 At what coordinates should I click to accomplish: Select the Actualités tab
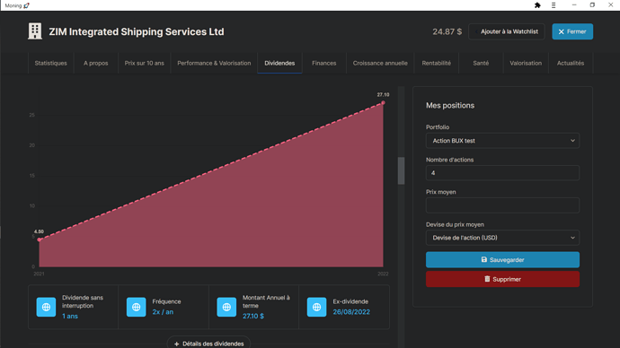571,63
